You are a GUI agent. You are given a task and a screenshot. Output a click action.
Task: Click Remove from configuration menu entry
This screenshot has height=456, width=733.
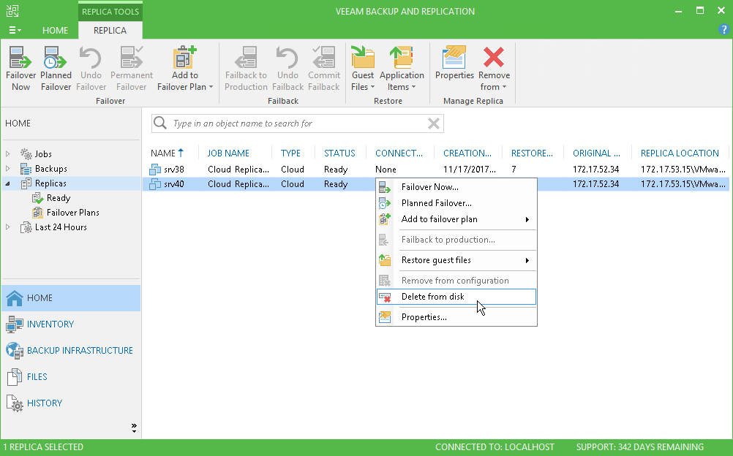click(x=456, y=281)
